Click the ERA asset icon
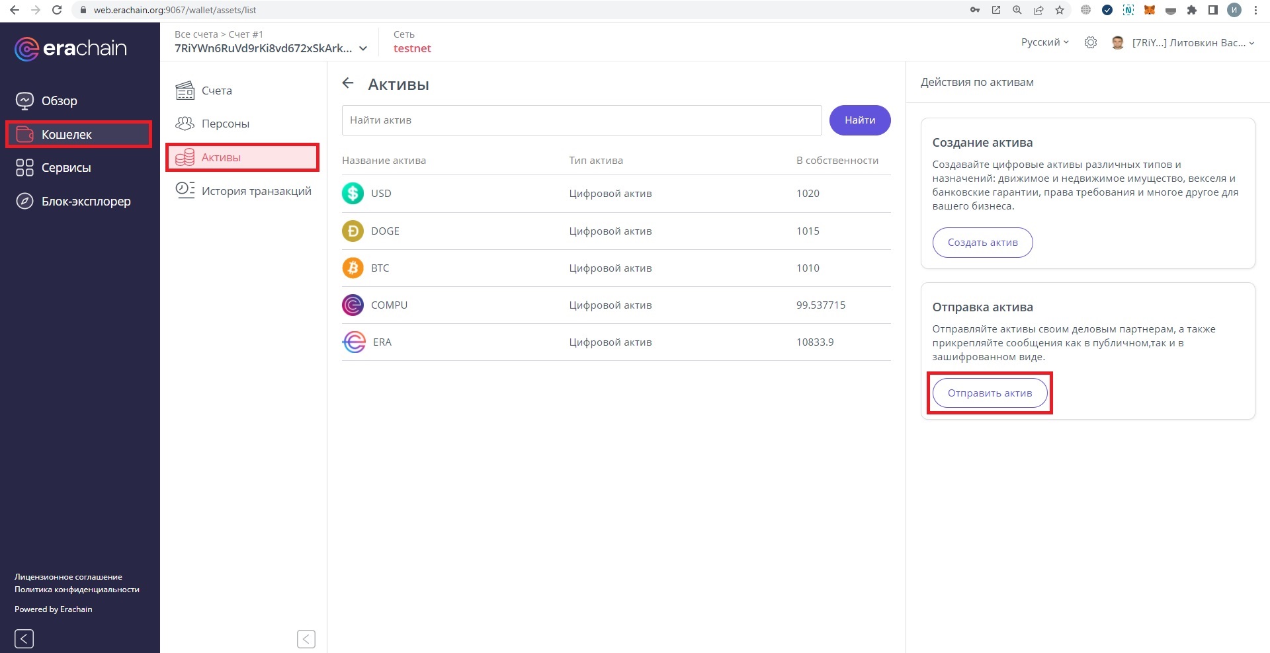1270x653 pixels. tap(354, 342)
